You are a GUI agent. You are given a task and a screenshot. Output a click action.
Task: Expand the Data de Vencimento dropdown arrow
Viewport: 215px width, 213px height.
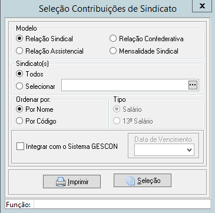[189, 150]
